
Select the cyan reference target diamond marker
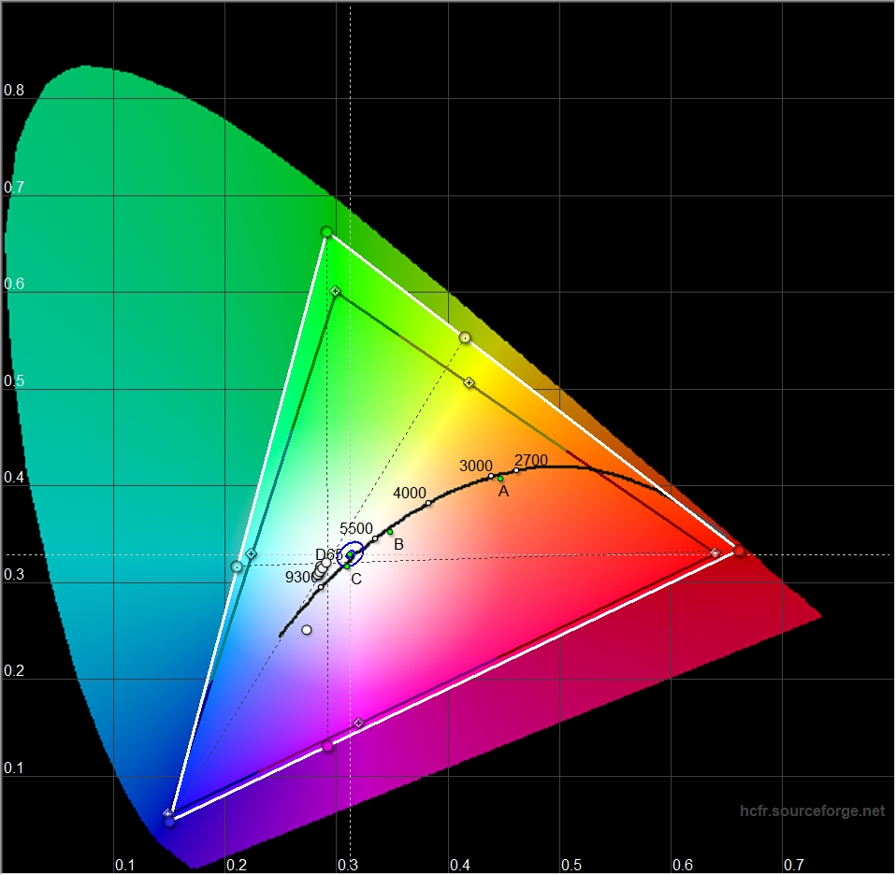point(251,554)
